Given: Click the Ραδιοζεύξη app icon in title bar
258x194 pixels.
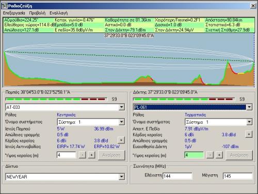Looking at the screenshot, I should [5, 6].
